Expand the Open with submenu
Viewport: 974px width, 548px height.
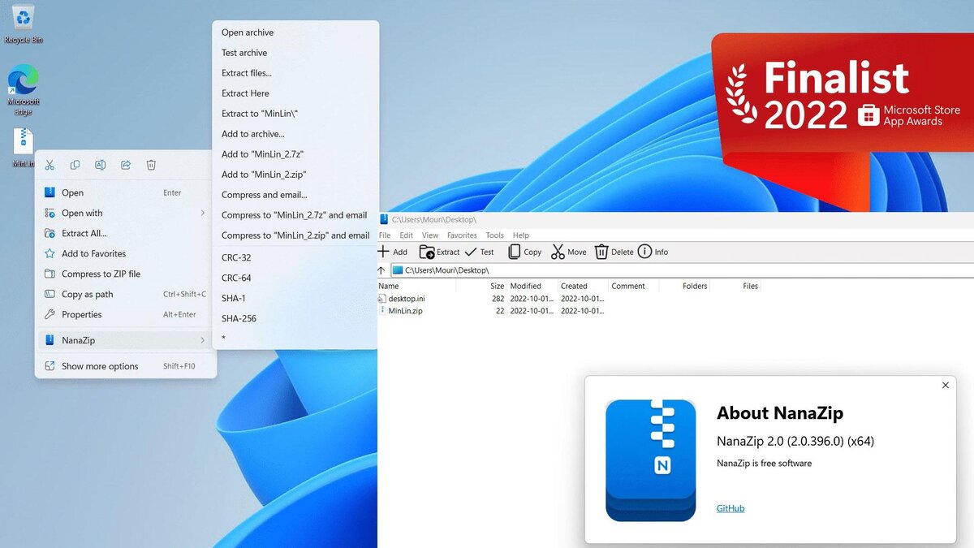pos(126,213)
